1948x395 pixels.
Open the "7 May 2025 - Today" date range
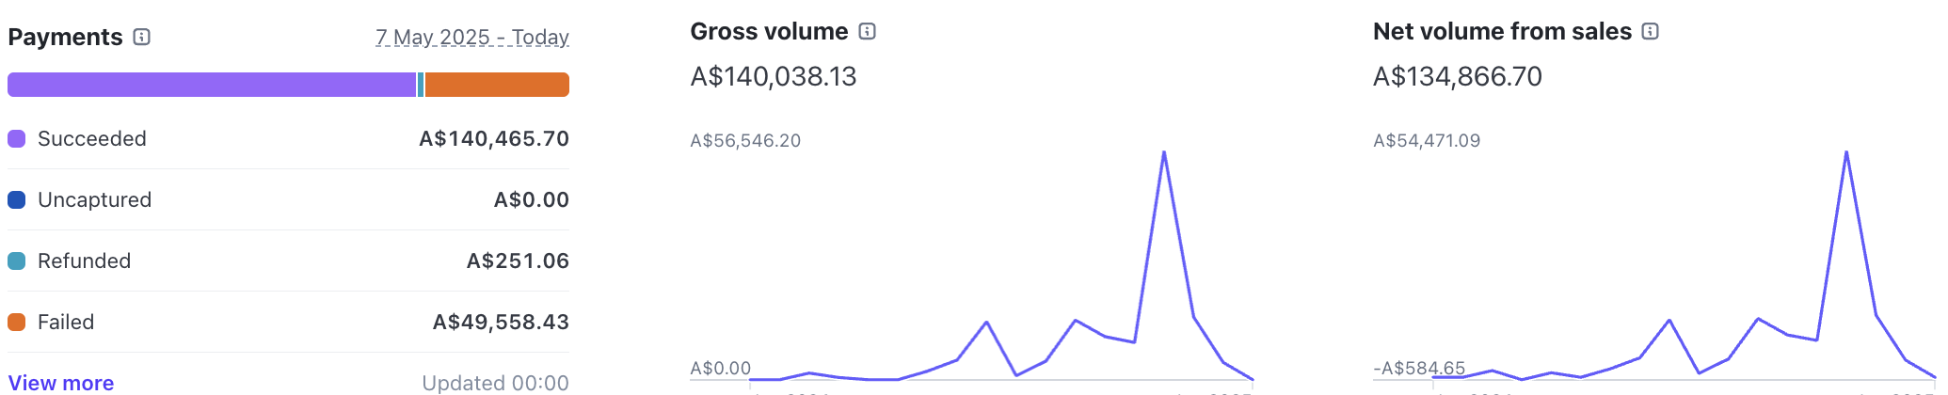[471, 38]
